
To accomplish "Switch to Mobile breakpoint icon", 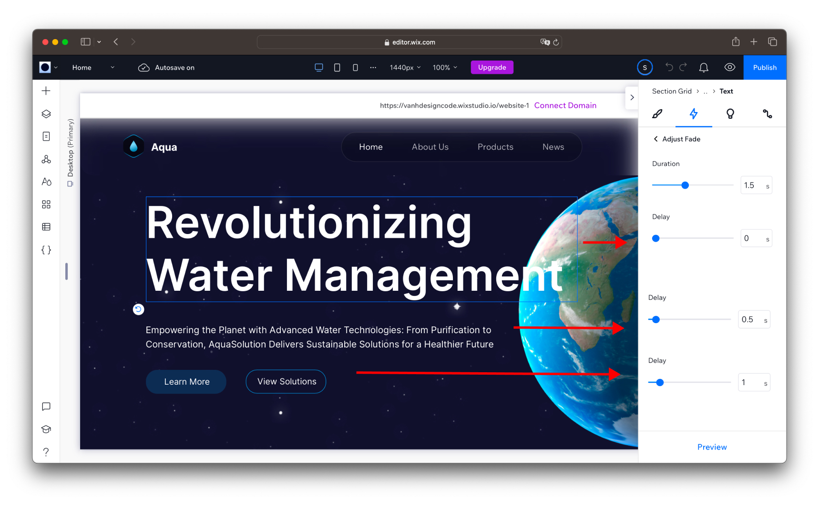I will click(355, 68).
